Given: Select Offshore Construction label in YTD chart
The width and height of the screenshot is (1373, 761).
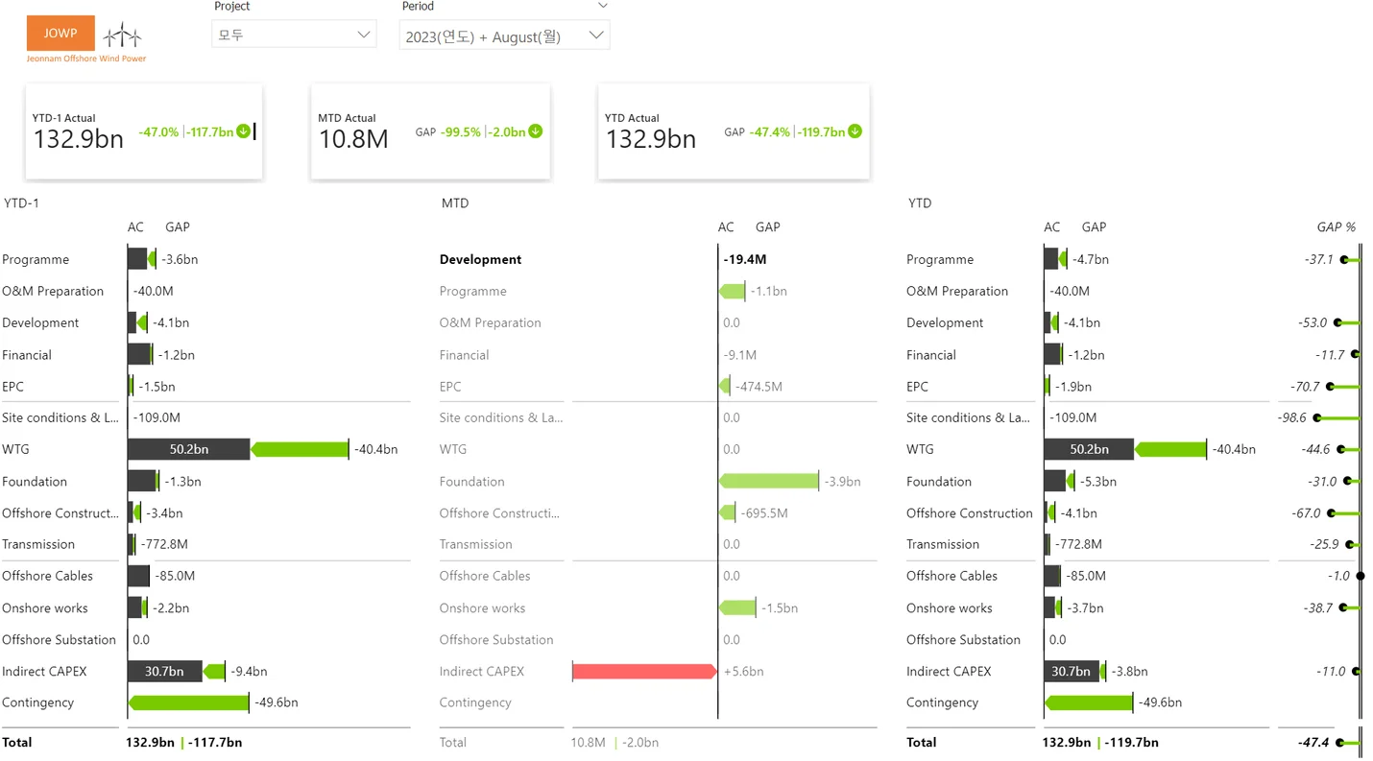Looking at the screenshot, I should 970,512.
